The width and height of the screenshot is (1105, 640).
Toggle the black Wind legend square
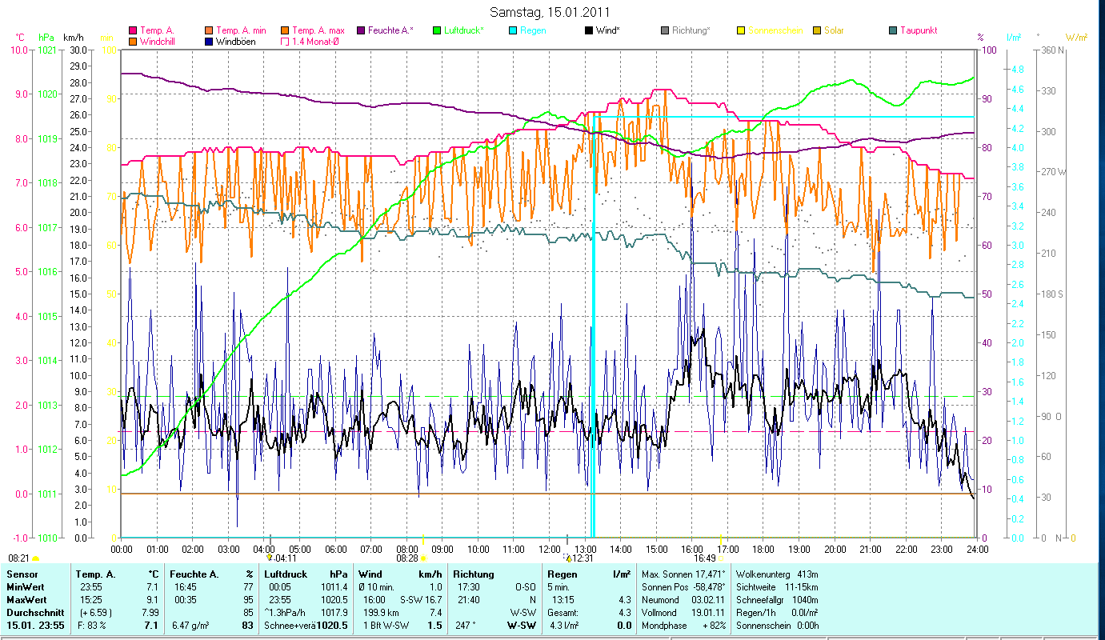coord(589,30)
